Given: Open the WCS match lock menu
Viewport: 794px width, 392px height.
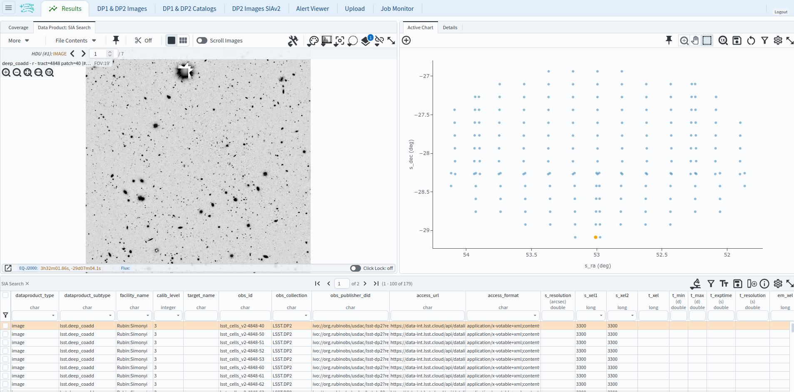Looking at the screenshot, I should (379, 41).
